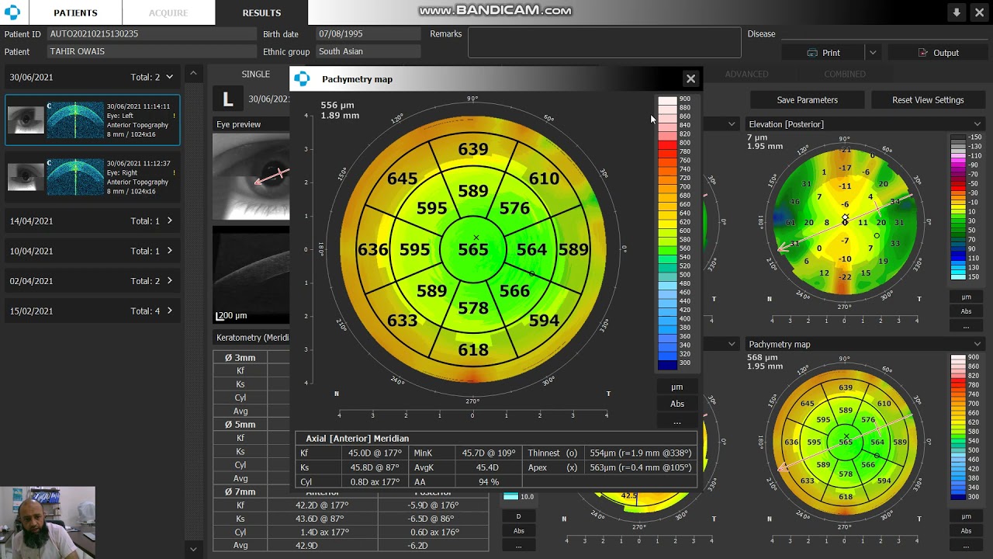This screenshot has height=559, width=993.
Task: Open the small Pachymetry map selector dropdown
Action: [x=977, y=344]
